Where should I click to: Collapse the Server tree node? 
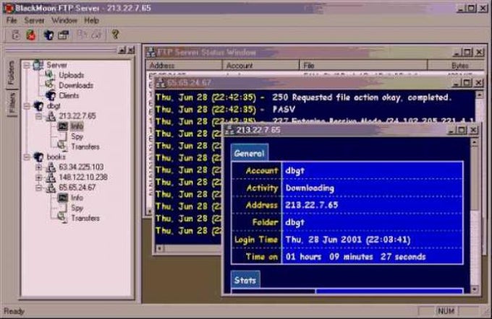click(x=27, y=66)
